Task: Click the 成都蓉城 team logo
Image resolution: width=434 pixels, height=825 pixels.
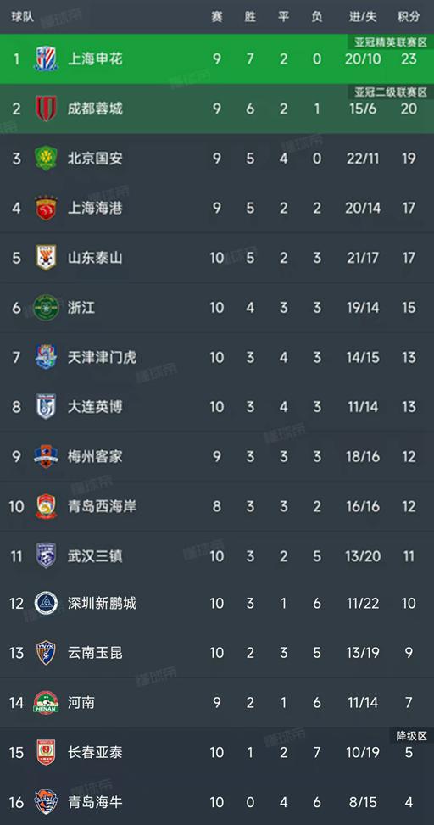Action: (46, 108)
